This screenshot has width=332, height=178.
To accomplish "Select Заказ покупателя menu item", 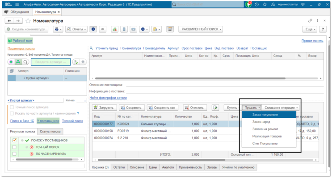I will (269, 115).
